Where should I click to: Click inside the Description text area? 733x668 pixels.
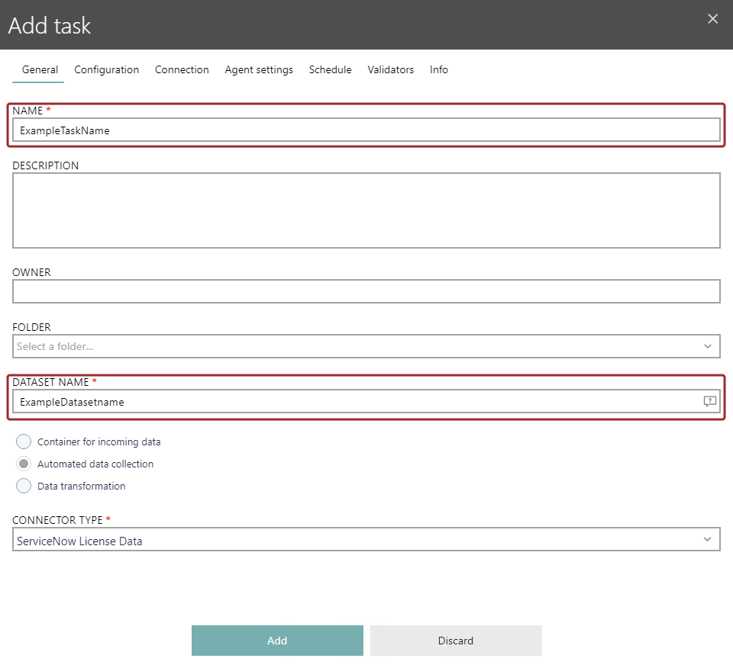(366, 210)
